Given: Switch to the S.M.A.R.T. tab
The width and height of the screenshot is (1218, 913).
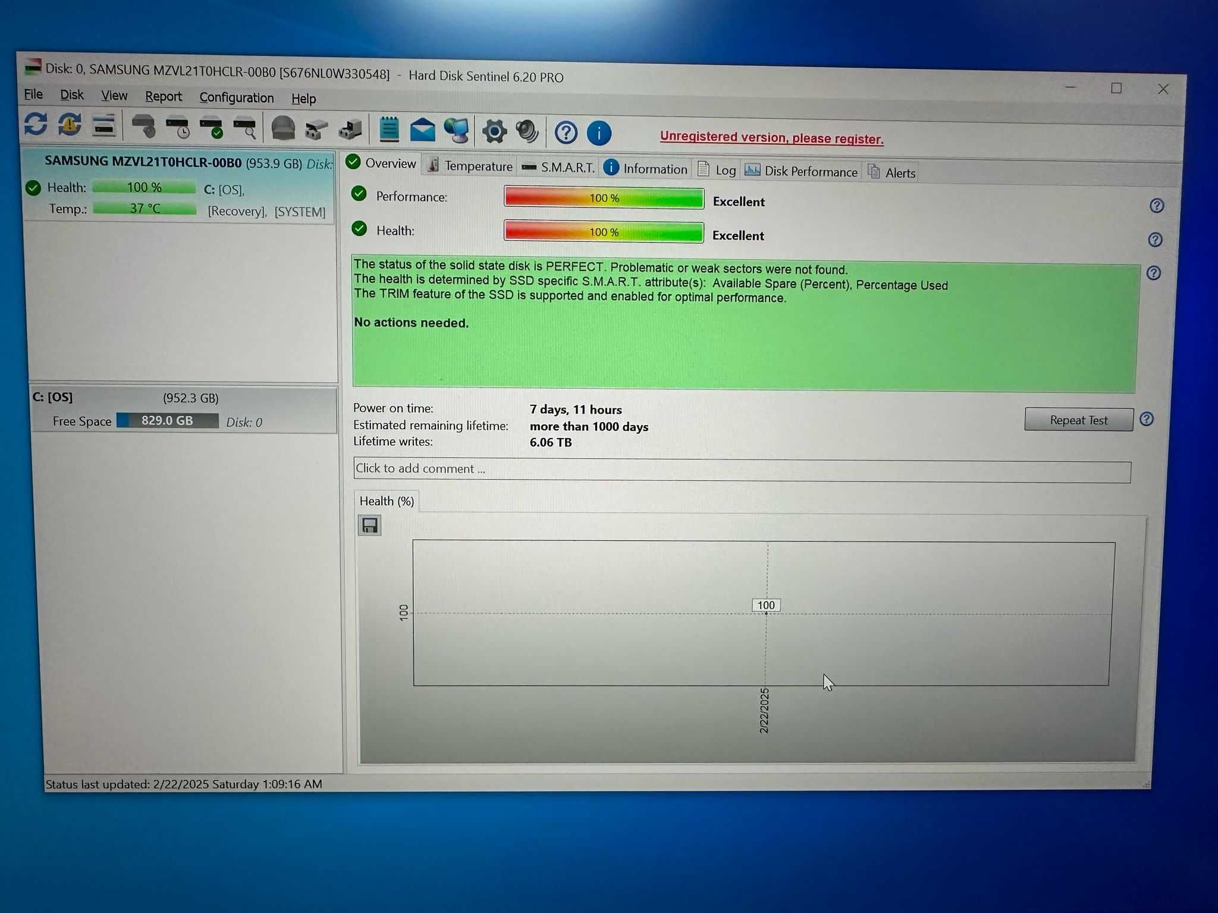Looking at the screenshot, I should click(558, 168).
